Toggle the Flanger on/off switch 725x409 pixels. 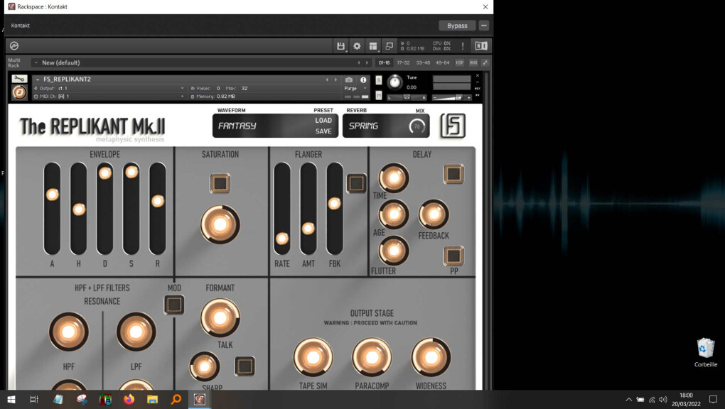[357, 183]
